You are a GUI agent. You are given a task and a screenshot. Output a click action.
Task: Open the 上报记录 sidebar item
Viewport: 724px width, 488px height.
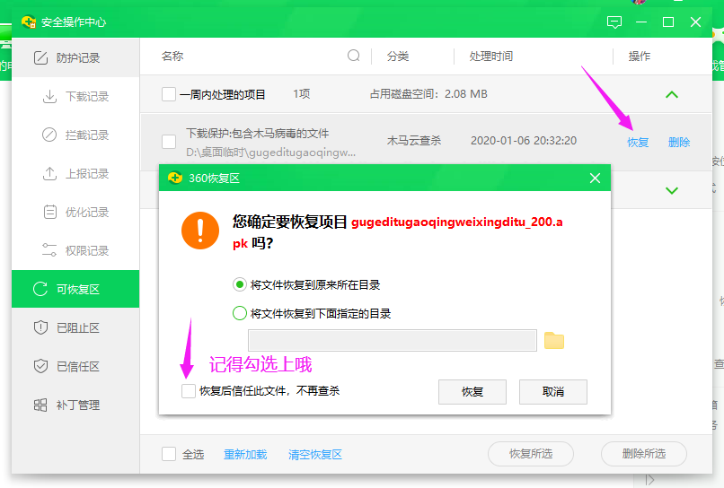[75, 173]
